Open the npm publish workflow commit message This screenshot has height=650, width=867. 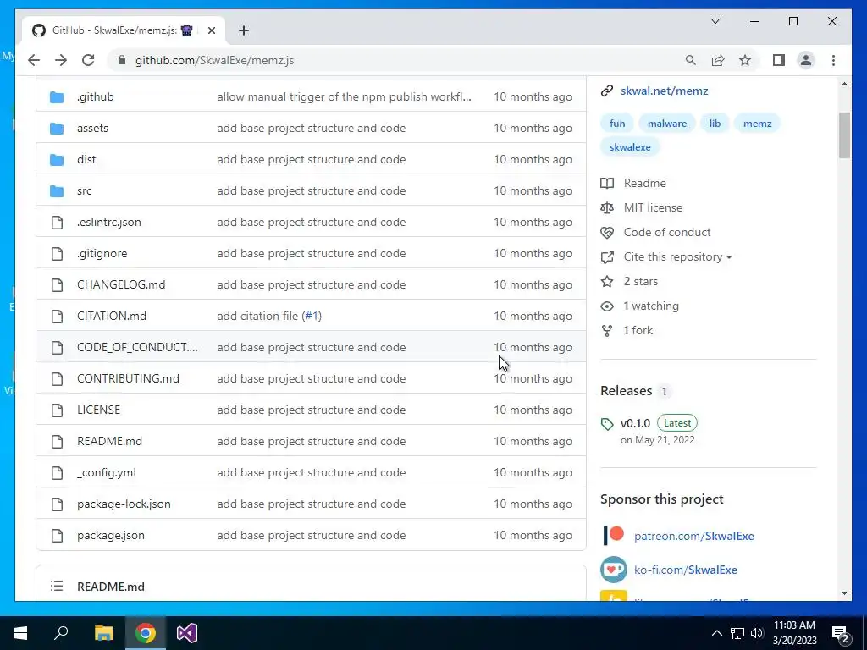tap(344, 96)
